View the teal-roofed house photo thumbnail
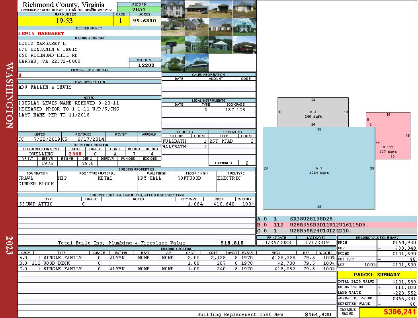The height and width of the screenshot is (318, 418). tap(244, 27)
